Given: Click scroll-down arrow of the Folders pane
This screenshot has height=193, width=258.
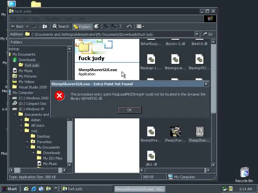Looking at the screenshot, I should 69,165.
